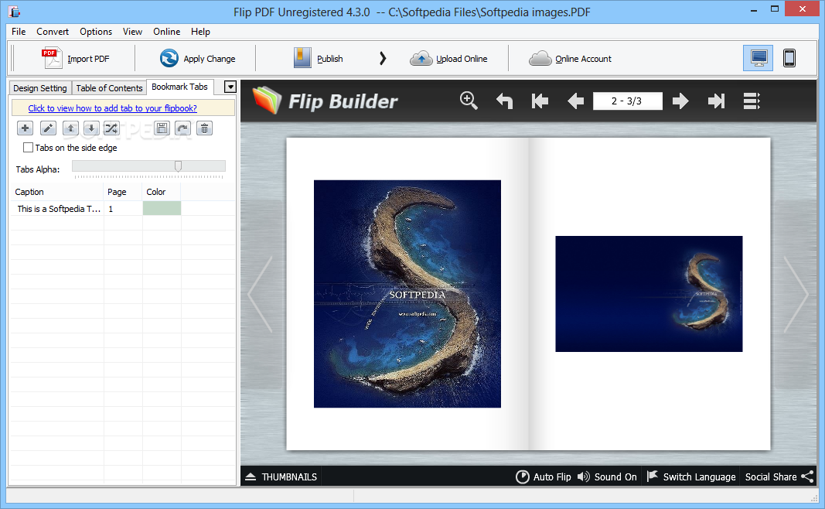
Task: Enable Tabs on the side edge checkbox
Action: [29, 148]
